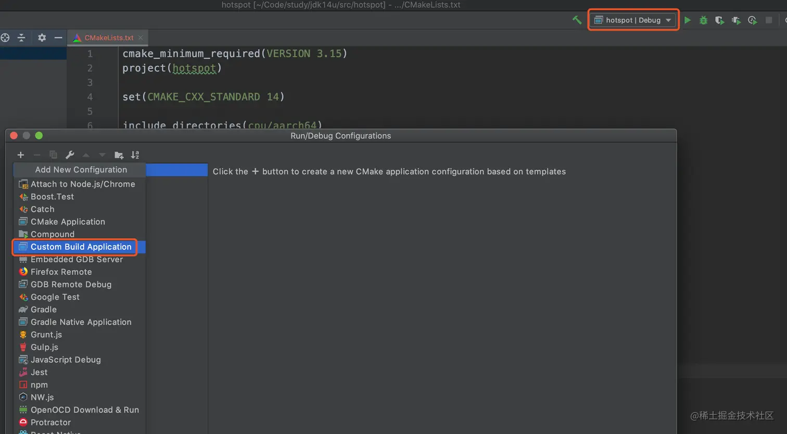Select Grunt.js configuration type
The height and width of the screenshot is (434, 787).
[x=79, y=335]
